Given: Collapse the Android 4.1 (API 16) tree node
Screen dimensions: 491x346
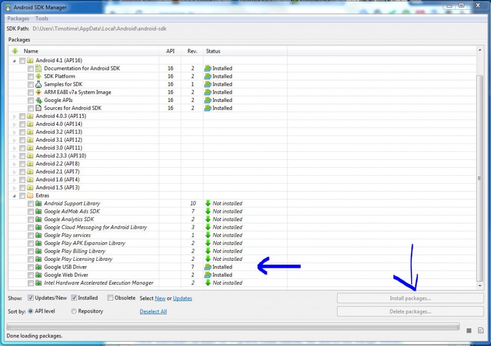Looking at the screenshot, I should point(14,61).
